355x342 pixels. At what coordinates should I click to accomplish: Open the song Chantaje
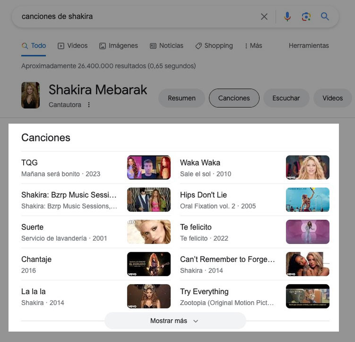tap(36, 259)
